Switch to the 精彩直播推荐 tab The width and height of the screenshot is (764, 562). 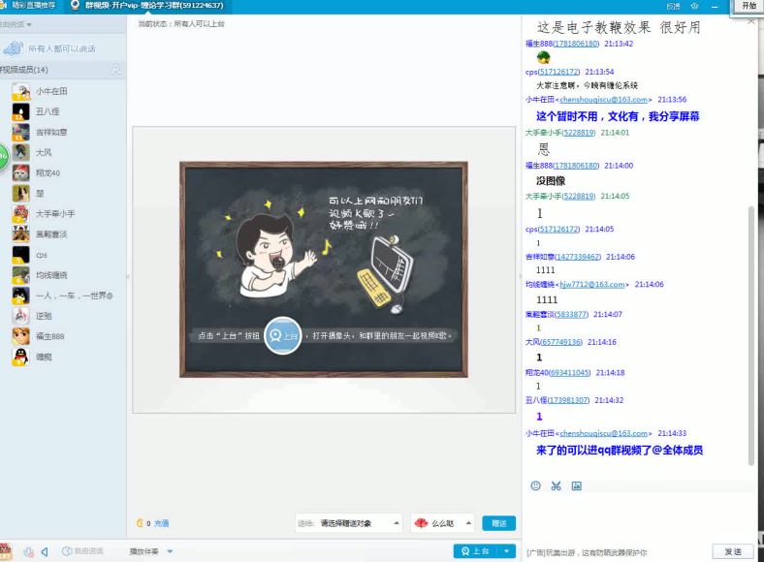[31, 5]
